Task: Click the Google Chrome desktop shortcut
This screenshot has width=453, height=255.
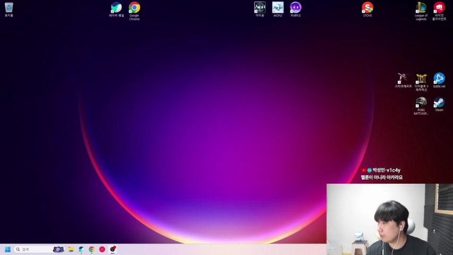Action: click(x=134, y=7)
